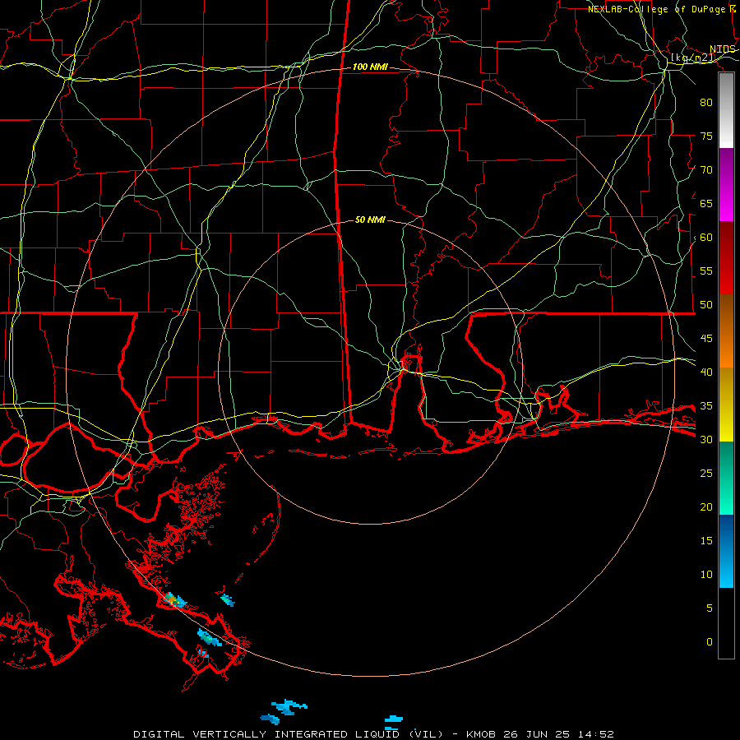
Task: Click the 15 value on the color scale
Action: point(706,541)
